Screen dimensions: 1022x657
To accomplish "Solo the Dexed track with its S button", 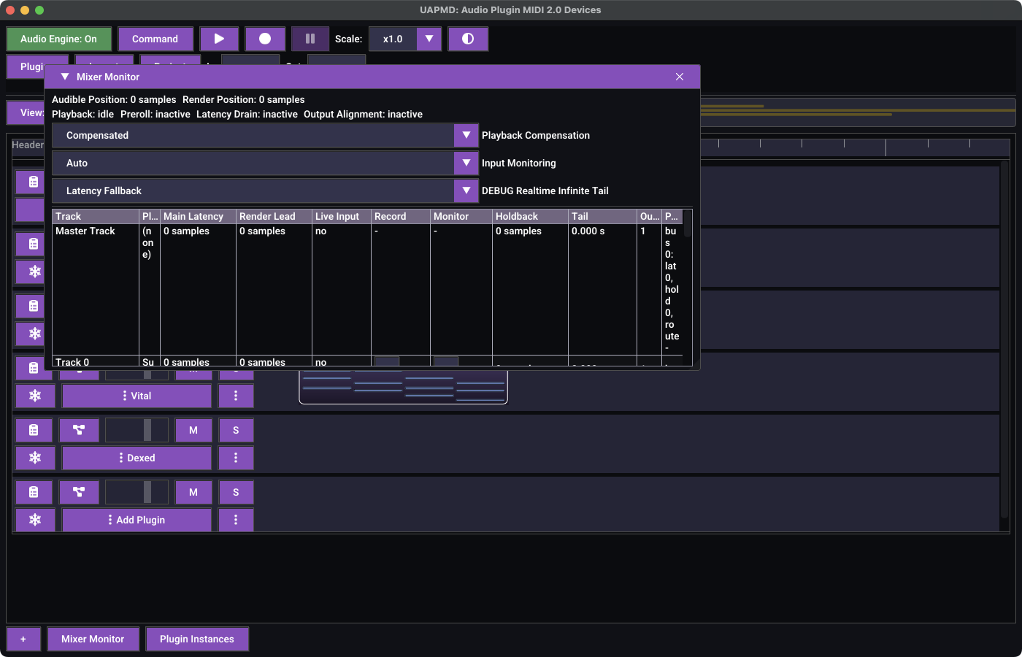I will [x=236, y=430].
